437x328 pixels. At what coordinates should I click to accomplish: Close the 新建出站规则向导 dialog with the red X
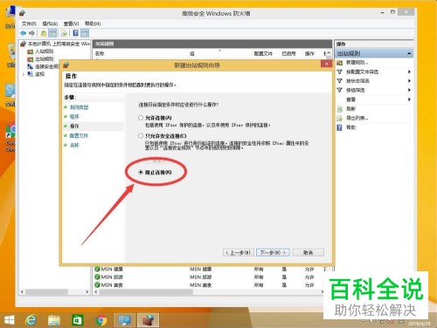point(327,64)
